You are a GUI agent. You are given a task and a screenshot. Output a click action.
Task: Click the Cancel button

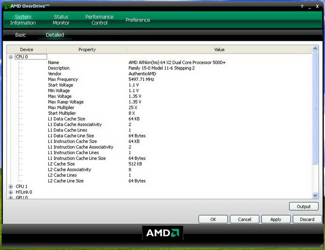[244, 219]
